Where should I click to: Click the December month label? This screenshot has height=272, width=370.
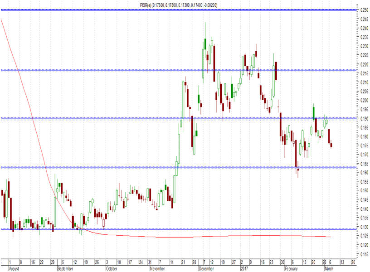[206, 268]
